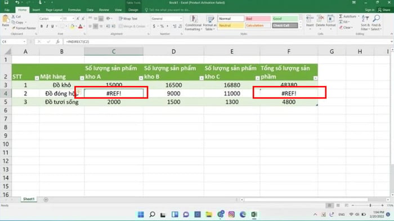Add a new sheet with plus button
394x221 pixels.
click(46, 200)
